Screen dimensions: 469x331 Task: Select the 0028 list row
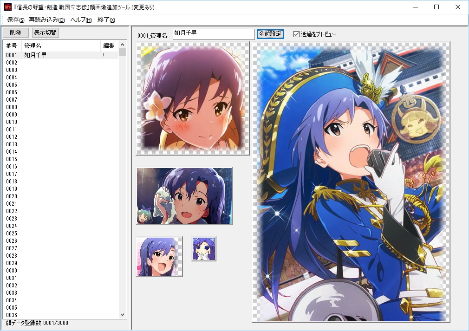point(61,256)
